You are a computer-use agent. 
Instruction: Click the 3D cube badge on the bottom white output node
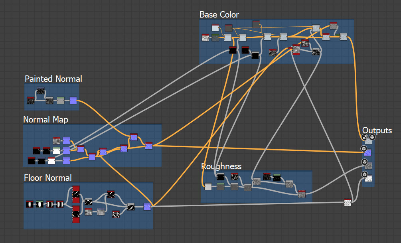pos(364,174)
